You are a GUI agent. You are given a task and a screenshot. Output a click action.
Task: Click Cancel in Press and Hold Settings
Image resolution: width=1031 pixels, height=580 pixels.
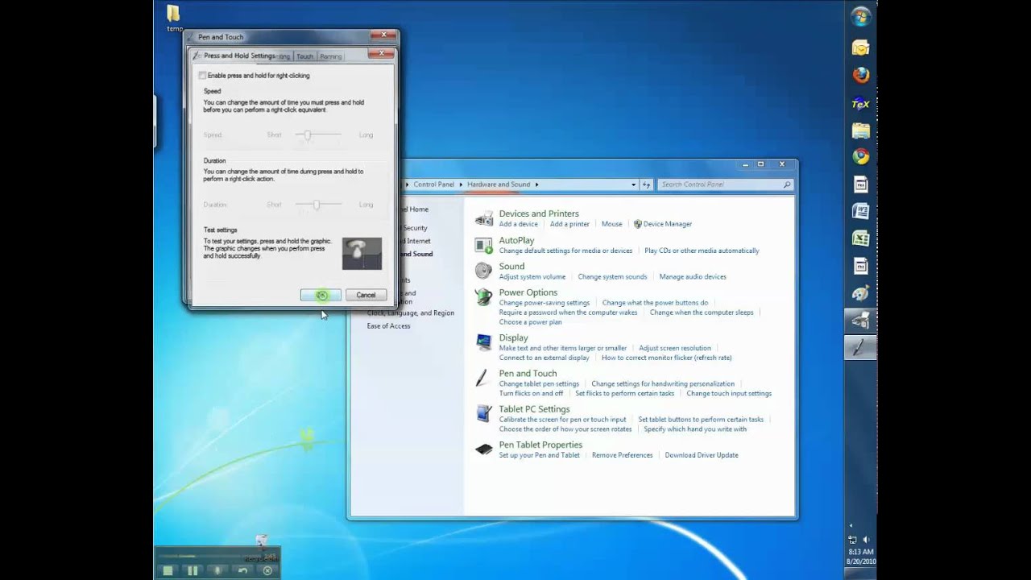(366, 295)
